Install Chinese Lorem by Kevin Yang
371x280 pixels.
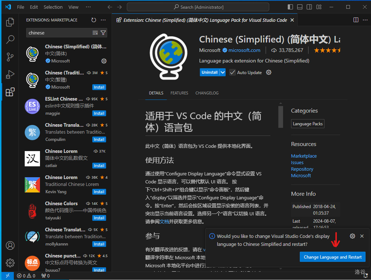(x=99, y=192)
